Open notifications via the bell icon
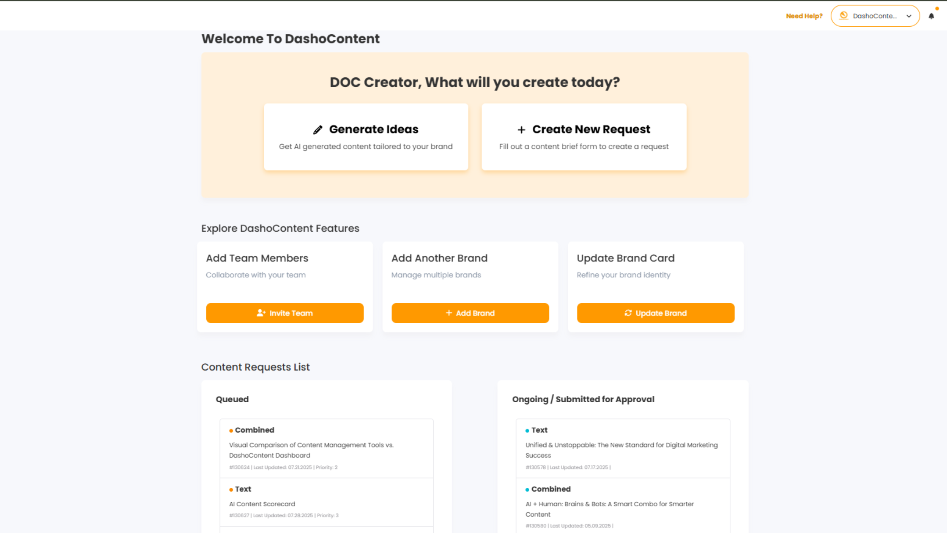947x533 pixels. (931, 16)
